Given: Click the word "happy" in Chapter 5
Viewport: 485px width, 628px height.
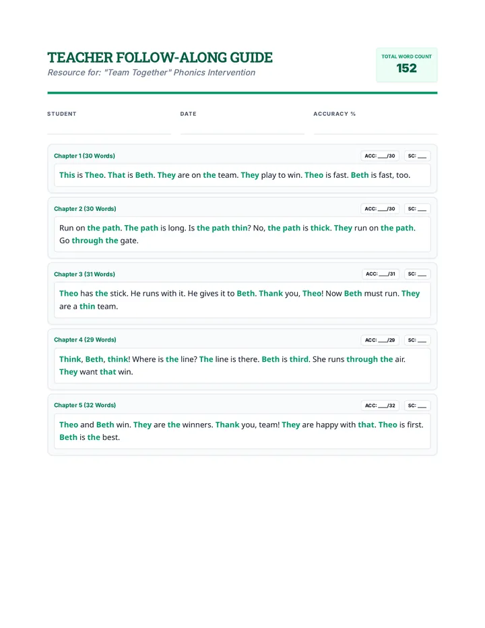Looking at the screenshot, I should tap(327, 425).
